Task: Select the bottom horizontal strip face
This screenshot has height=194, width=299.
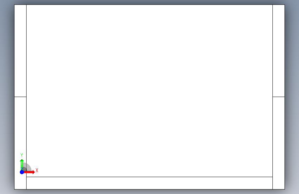Action: click(150, 183)
